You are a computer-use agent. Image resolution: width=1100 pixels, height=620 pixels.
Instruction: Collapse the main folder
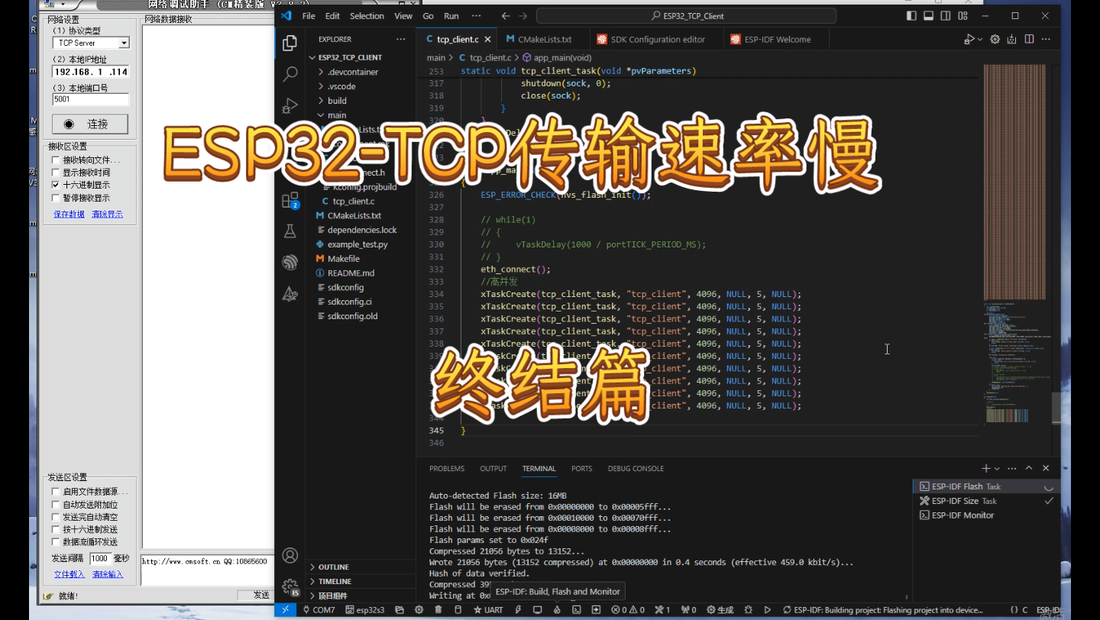tap(337, 115)
